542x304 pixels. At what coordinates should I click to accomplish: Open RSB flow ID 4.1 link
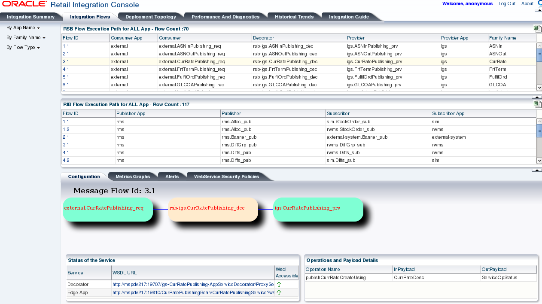[x=66, y=69]
